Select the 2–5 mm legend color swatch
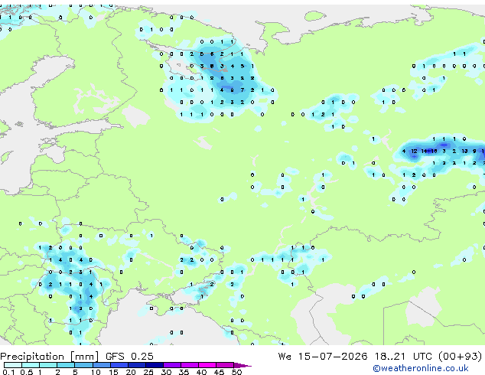This screenshot has width=485, height=375. [x=66, y=365]
